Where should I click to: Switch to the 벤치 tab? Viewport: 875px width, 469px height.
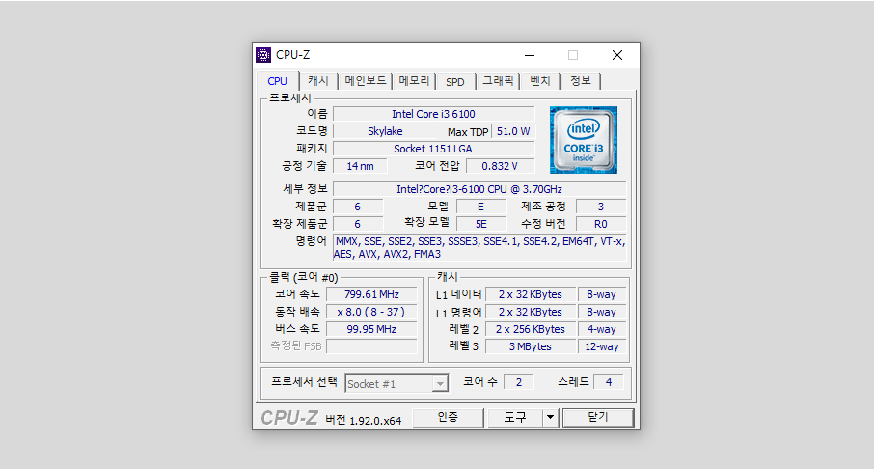tap(539, 81)
